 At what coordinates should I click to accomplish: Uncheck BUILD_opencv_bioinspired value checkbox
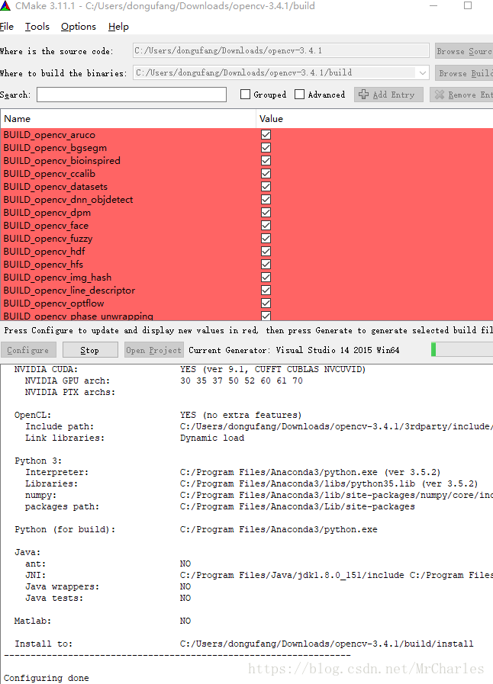click(266, 161)
